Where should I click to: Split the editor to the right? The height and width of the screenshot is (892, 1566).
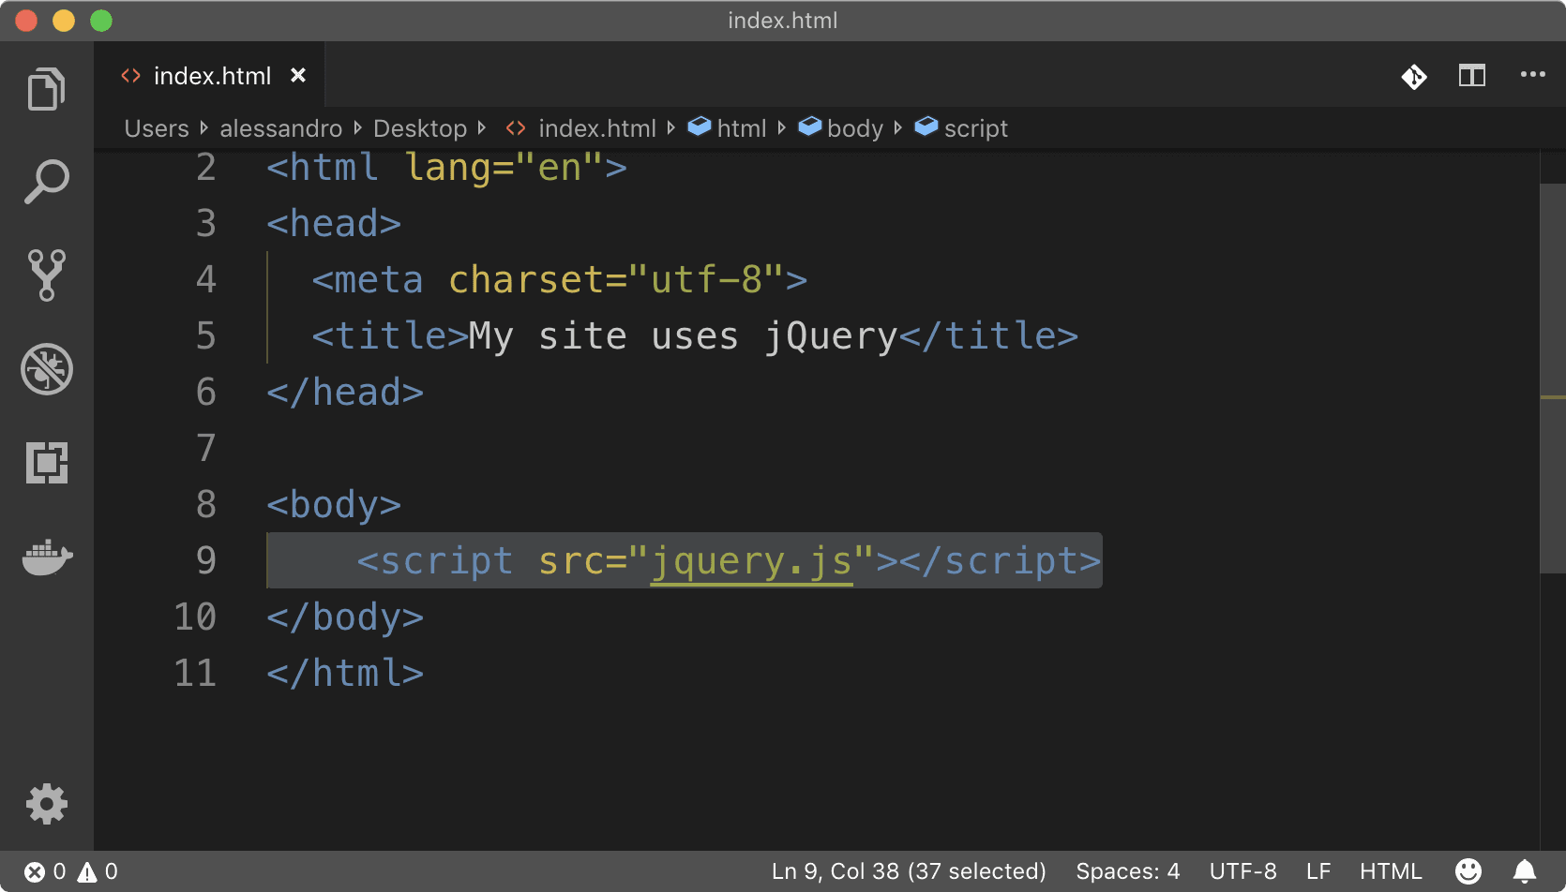pos(1472,75)
